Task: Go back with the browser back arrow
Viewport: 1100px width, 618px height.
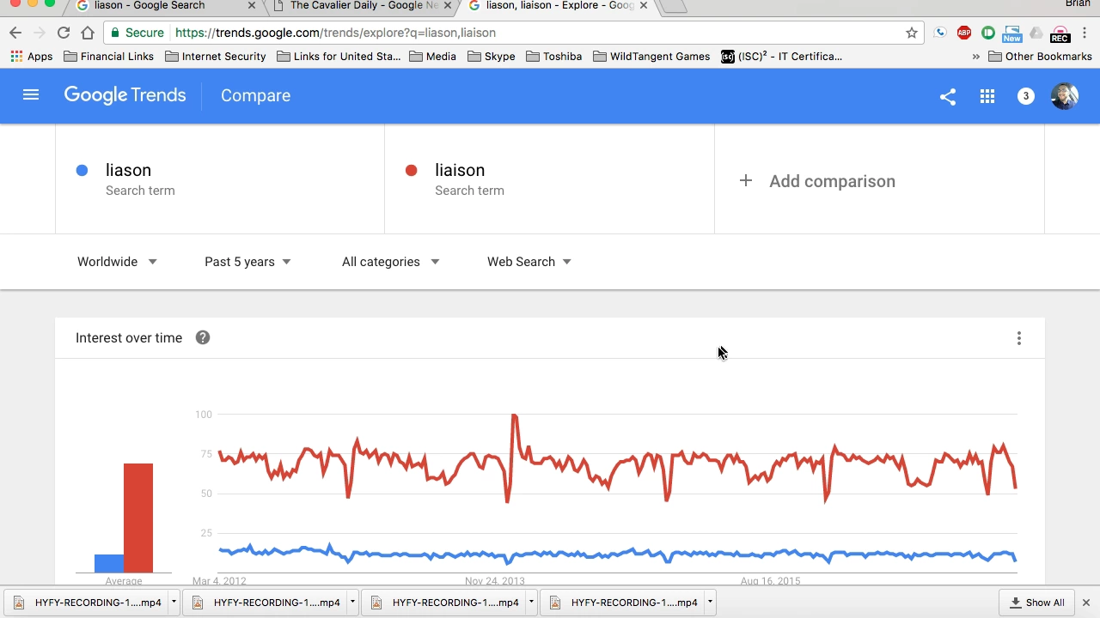Action: 15,33
